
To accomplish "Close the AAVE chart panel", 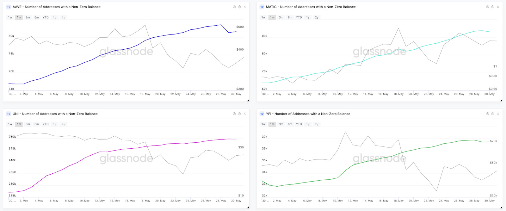I will (x=245, y=7).
